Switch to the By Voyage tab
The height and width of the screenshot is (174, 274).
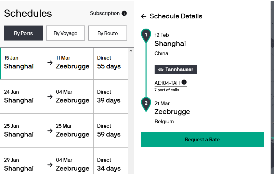[66, 33]
